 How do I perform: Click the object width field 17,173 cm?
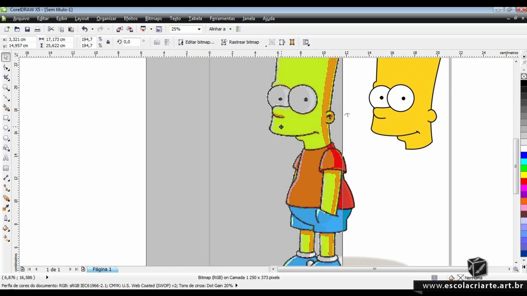click(x=59, y=39)
